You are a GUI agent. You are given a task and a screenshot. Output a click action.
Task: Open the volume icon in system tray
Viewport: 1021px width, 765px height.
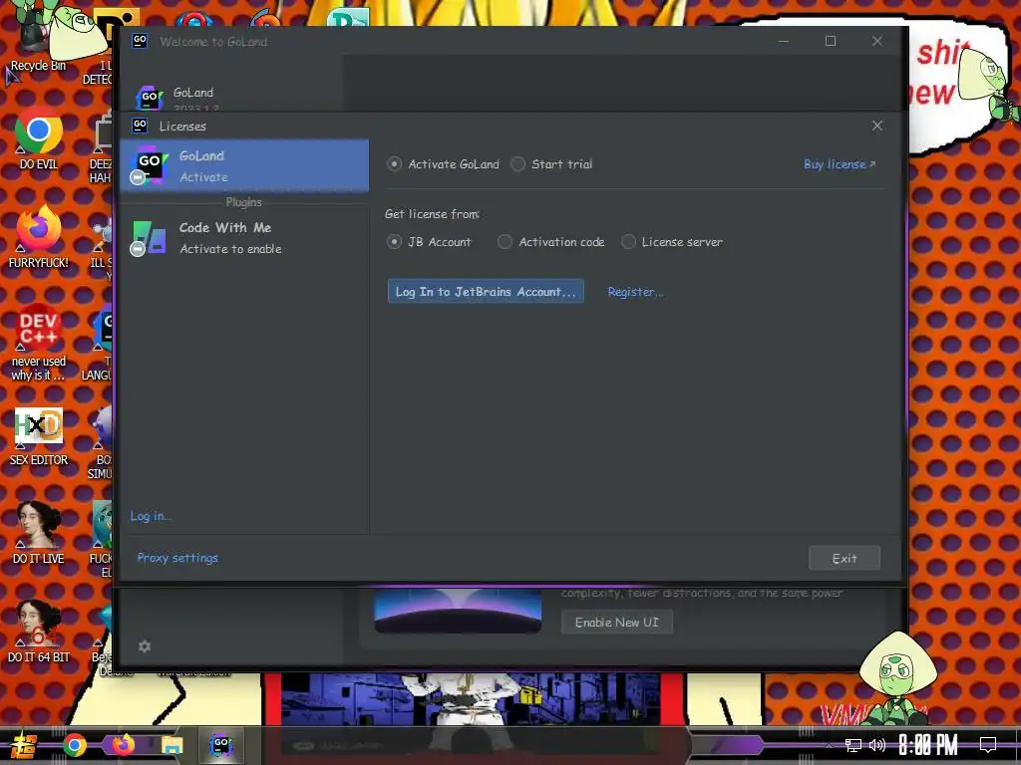tap(877, 745)
